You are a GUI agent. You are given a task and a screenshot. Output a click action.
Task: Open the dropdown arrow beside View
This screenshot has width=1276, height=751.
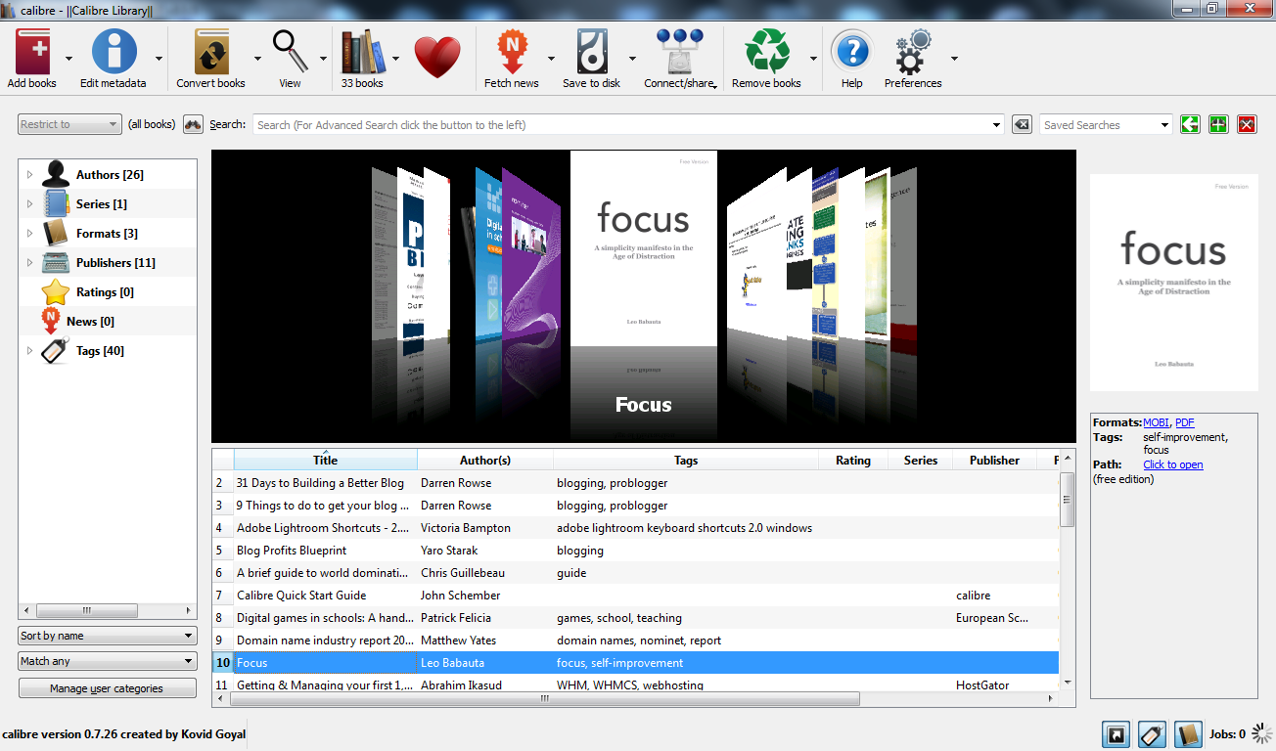[323, 59]
